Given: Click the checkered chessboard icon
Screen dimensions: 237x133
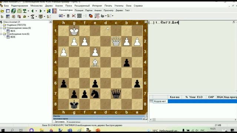Looking at the screenshot, I should pyautogui.click(x=79, y=16).
